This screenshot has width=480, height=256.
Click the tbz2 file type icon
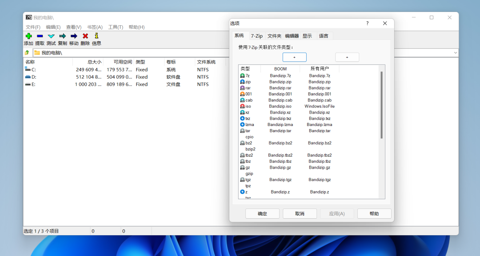pos(242,155)
